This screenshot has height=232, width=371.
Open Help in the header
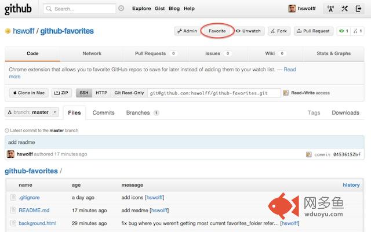pyautogui.click(x=189, y=9)
